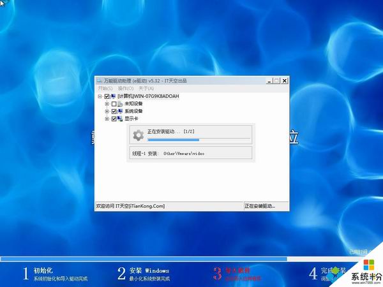Click the maximize button of 万能驱动助理

[x=276, y=80]
